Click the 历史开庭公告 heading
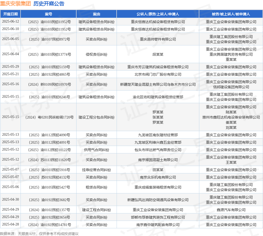 pyautogui.click(x=49, y=4)
